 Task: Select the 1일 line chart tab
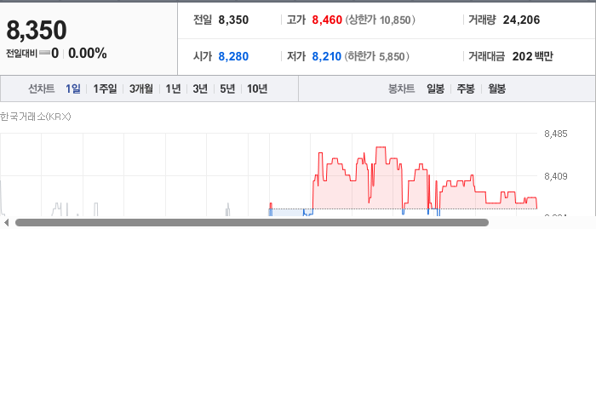pyautogui.click(x=73, y=89)
